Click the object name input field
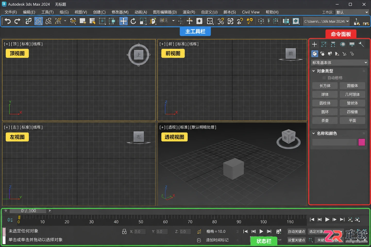 [334, 142]
